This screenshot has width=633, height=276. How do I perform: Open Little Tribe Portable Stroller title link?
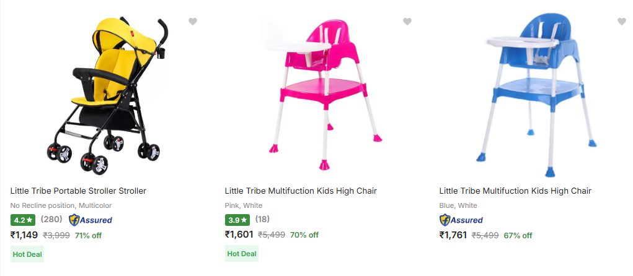pos(78,191)
